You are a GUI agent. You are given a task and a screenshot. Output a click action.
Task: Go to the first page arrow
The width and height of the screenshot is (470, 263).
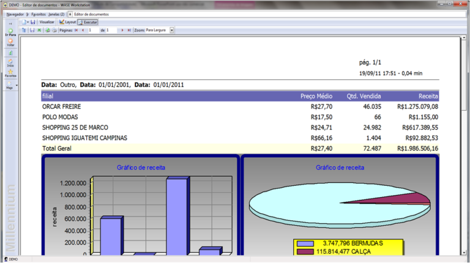point(76,30)
